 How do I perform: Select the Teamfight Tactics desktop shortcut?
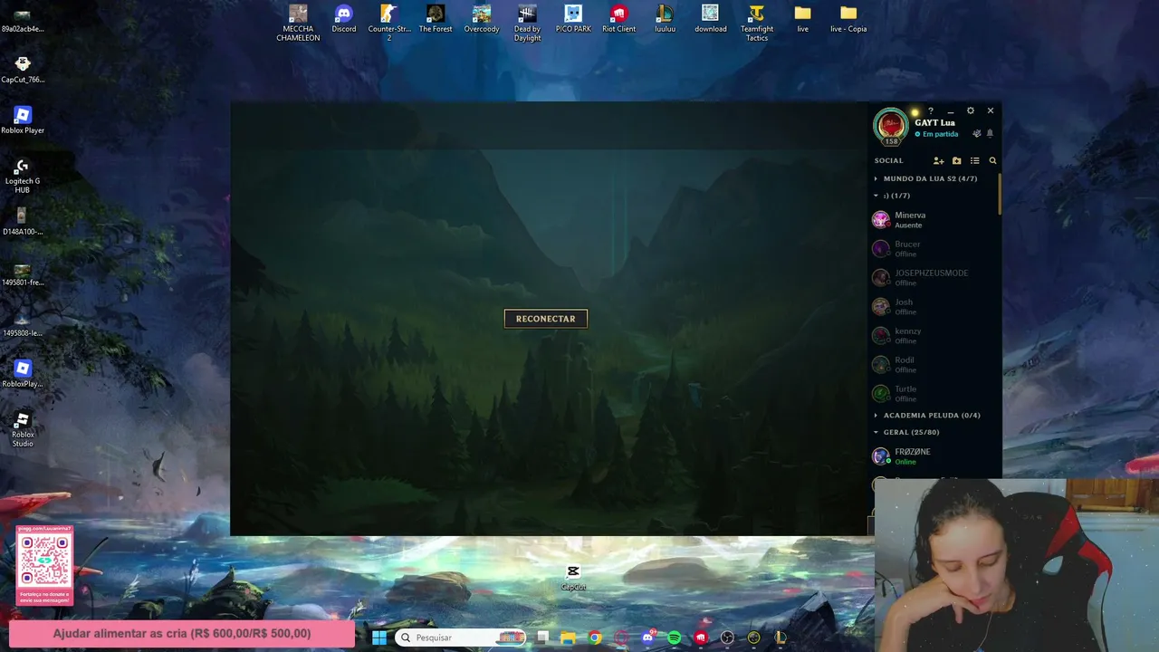pyautogui.click(x=757, y=23)
